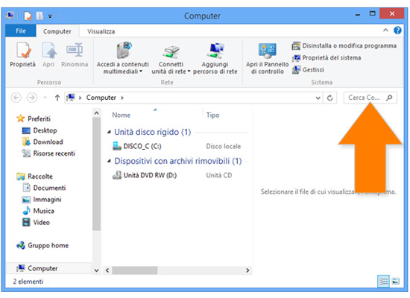Switch to large icons view in status bar

click(x=396, y=282)
